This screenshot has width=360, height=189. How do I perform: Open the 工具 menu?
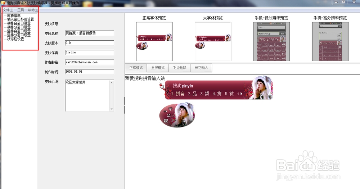click(x=21, y=10)
